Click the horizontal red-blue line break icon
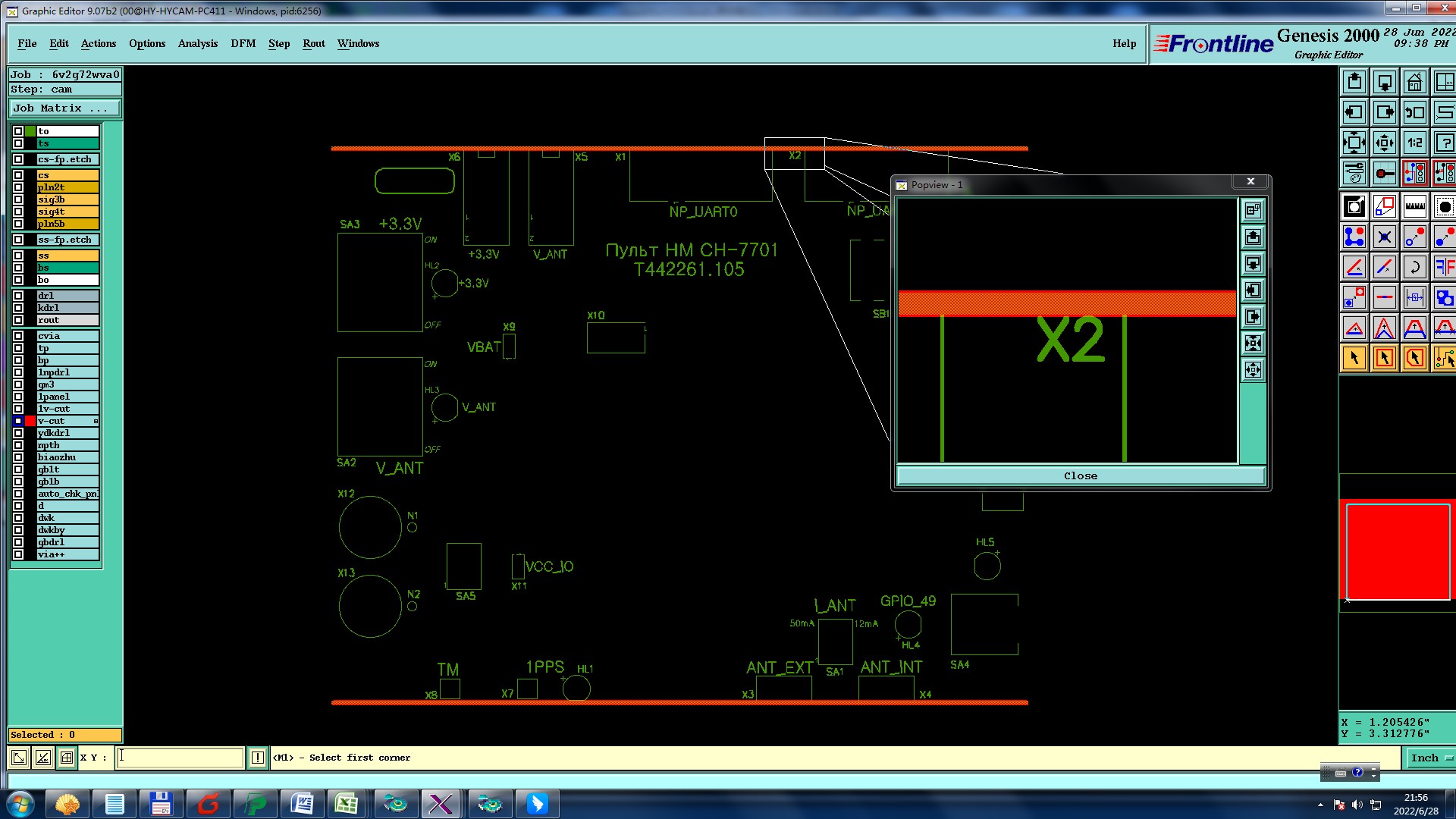Screen dimensions: 1456x819 click(1385, 297)
